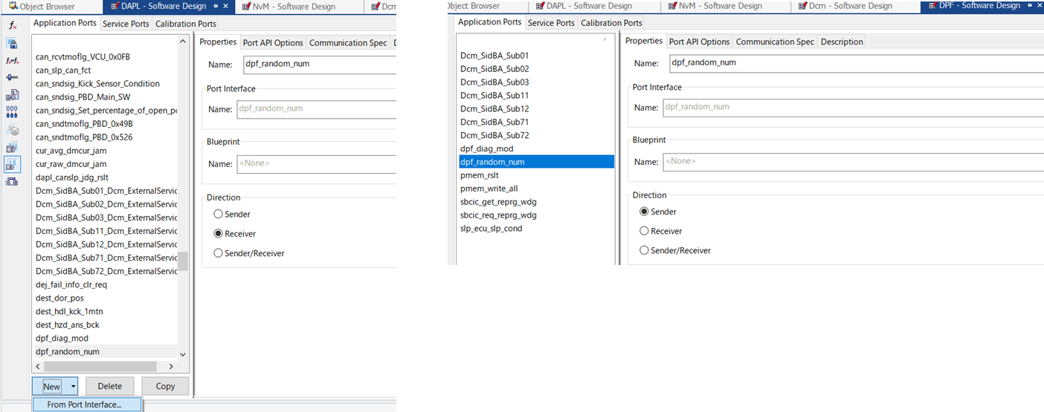The image size is (1044, 412).
Task: Select Sender/Receiver direction in DAPL window
Action: pos(218,253)
